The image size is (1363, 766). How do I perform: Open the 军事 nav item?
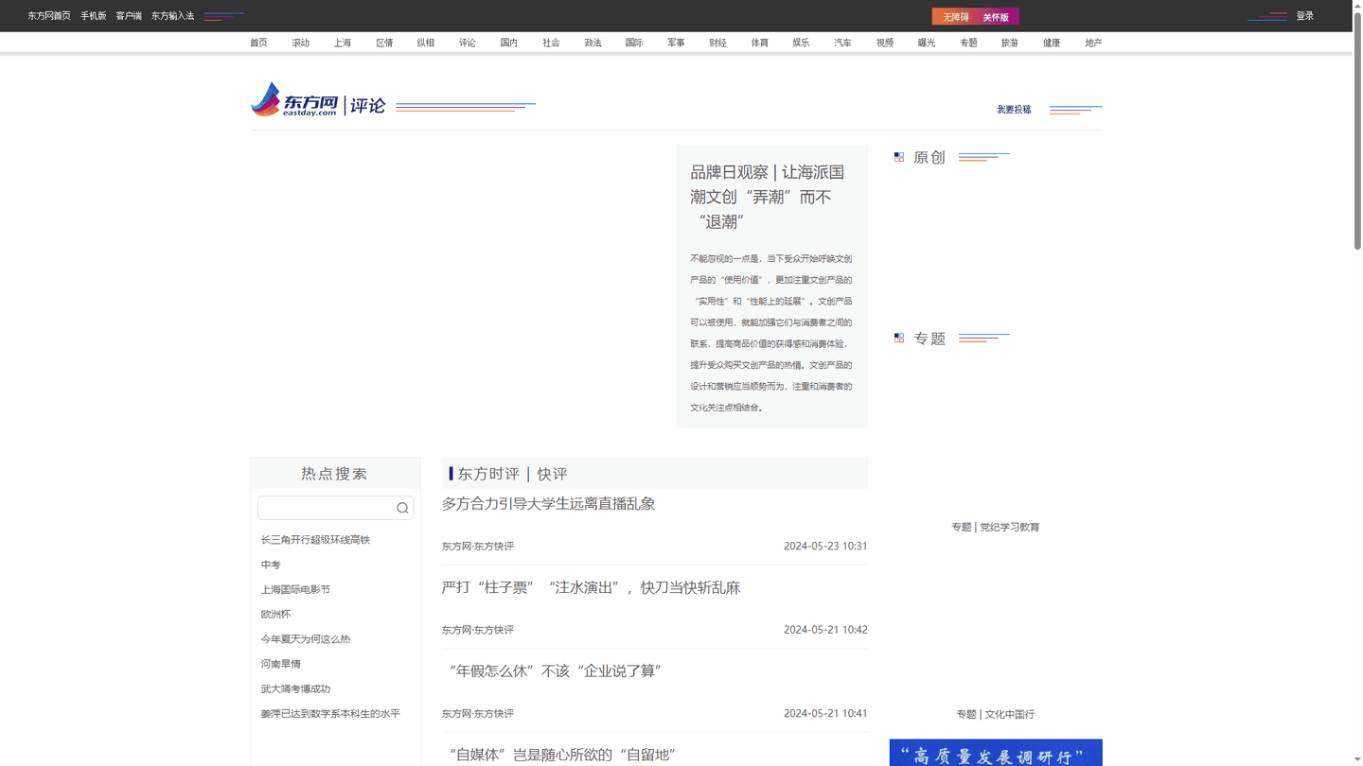coord(676,43)
